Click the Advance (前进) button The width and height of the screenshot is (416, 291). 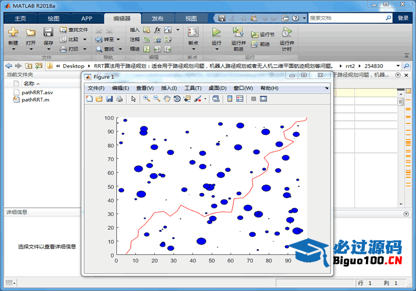coord(261,44)
